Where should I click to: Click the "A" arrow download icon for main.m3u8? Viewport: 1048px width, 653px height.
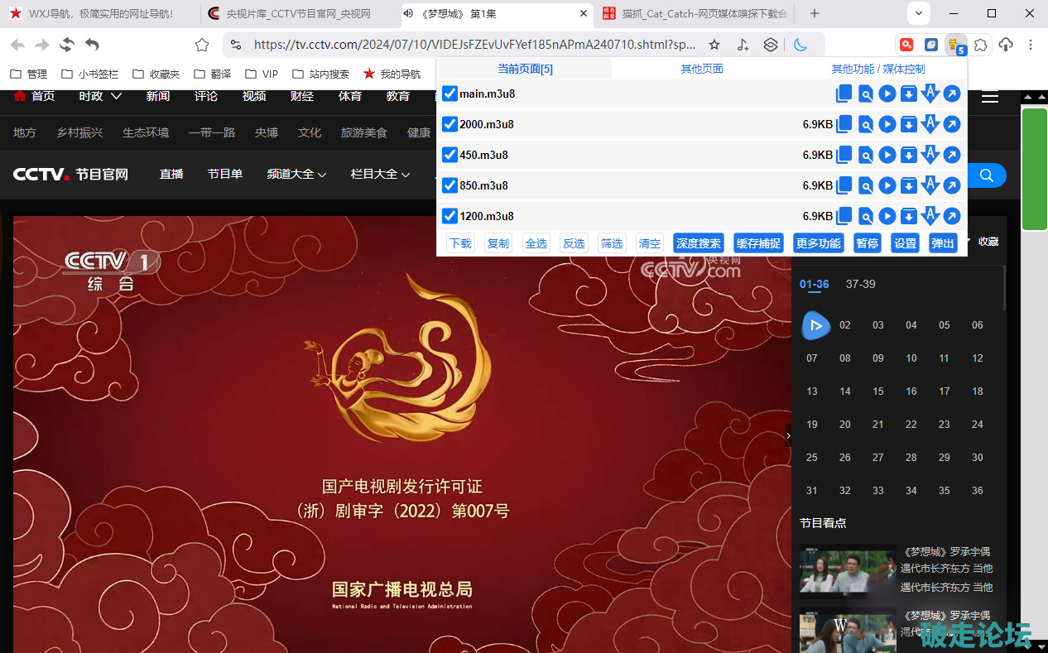click(930, 94)
